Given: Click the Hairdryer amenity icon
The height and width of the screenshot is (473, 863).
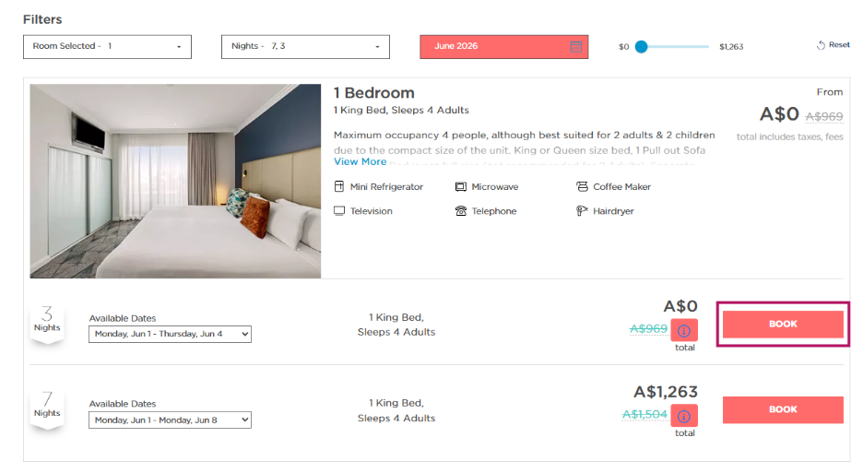Looking at the screenshot, I should click(582, 211).
